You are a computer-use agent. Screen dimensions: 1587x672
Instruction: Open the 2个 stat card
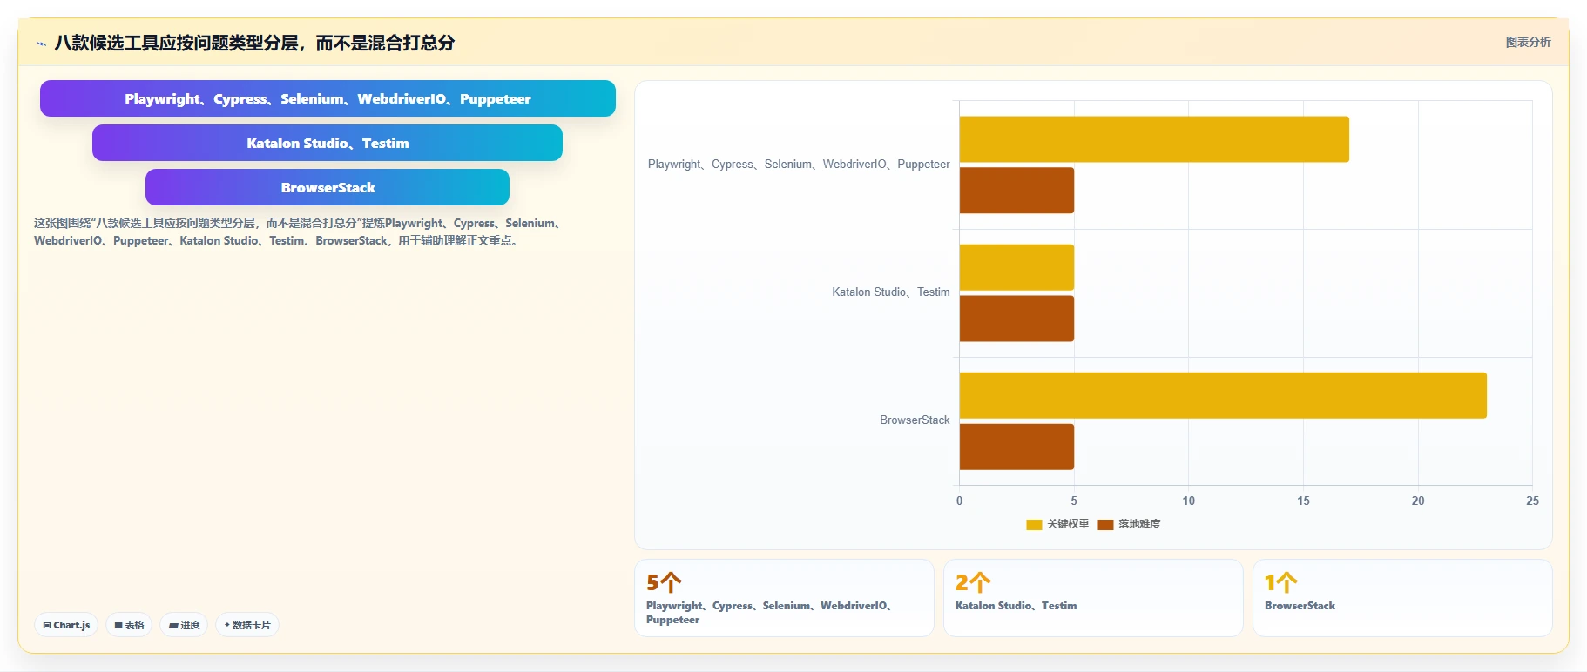[1093, 598]
